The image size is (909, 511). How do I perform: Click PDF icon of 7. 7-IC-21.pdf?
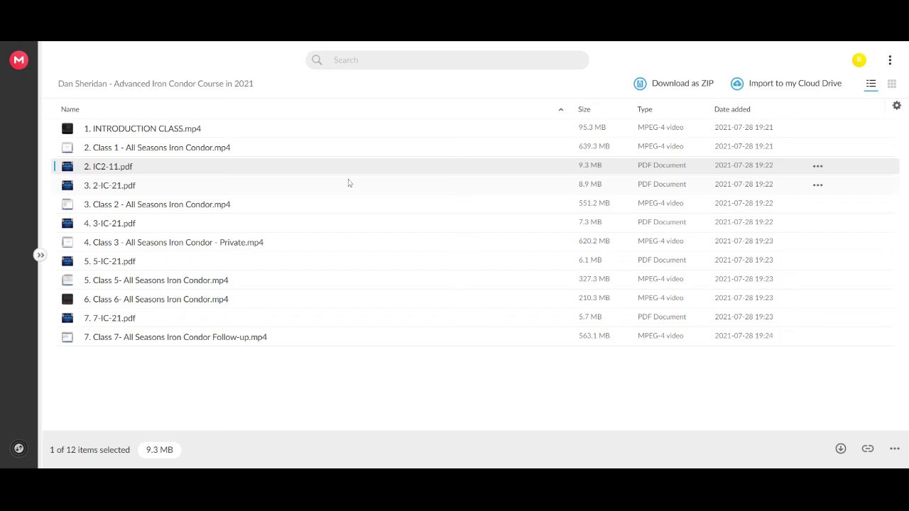pos(67,318)
